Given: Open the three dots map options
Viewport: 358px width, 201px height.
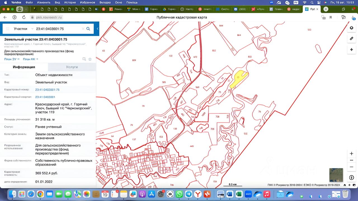Looking at the screenshot, I should point(352,160).
